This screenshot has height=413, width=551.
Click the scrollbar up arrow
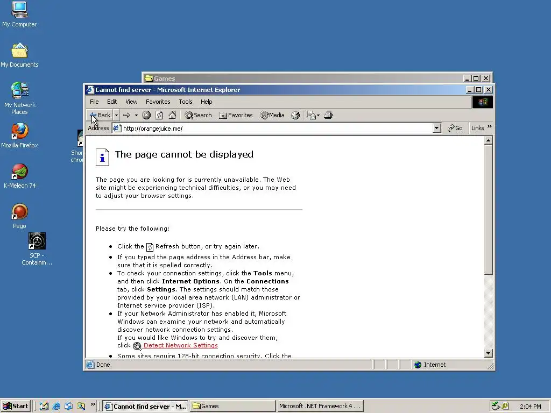(488, 141)
